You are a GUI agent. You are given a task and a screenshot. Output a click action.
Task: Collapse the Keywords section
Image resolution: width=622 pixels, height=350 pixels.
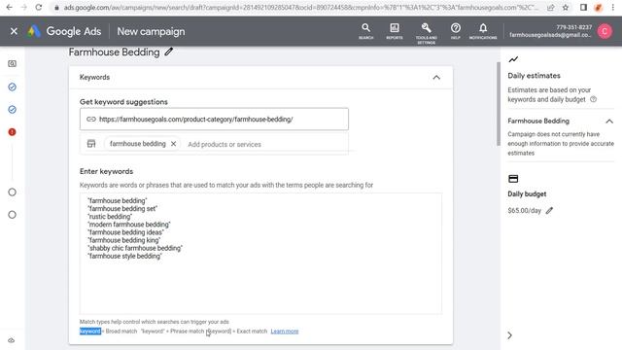click(436, 78)
